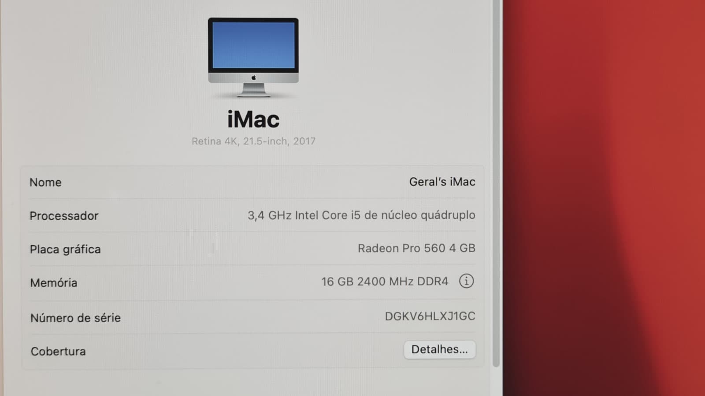Click the "Processador" row label
The height and width of the screenshot is (396, 705).
point(64,216)
